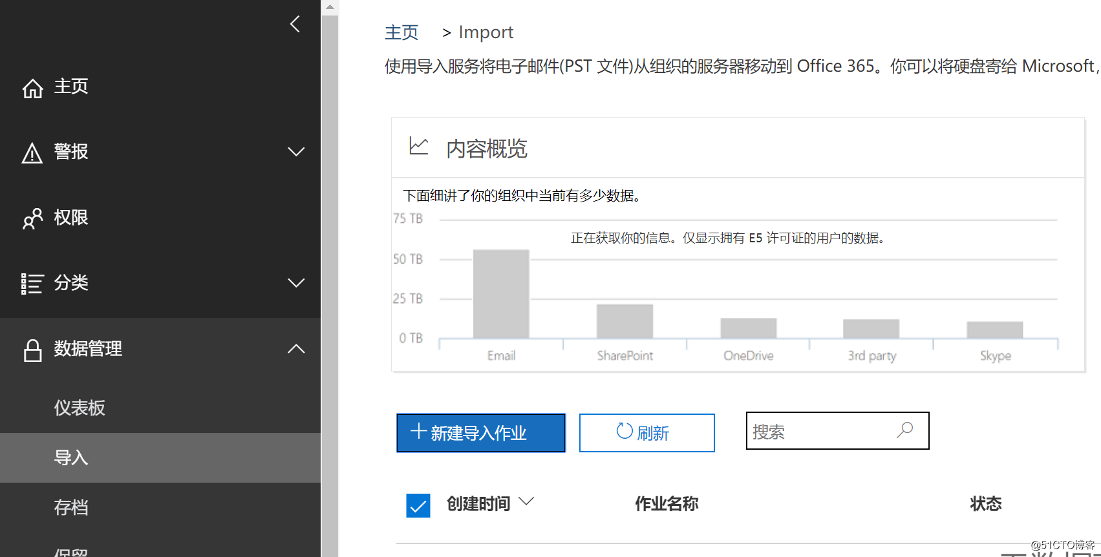
Task: Click the sidebar scrollbar up arrow
Action: coord(330,7)
